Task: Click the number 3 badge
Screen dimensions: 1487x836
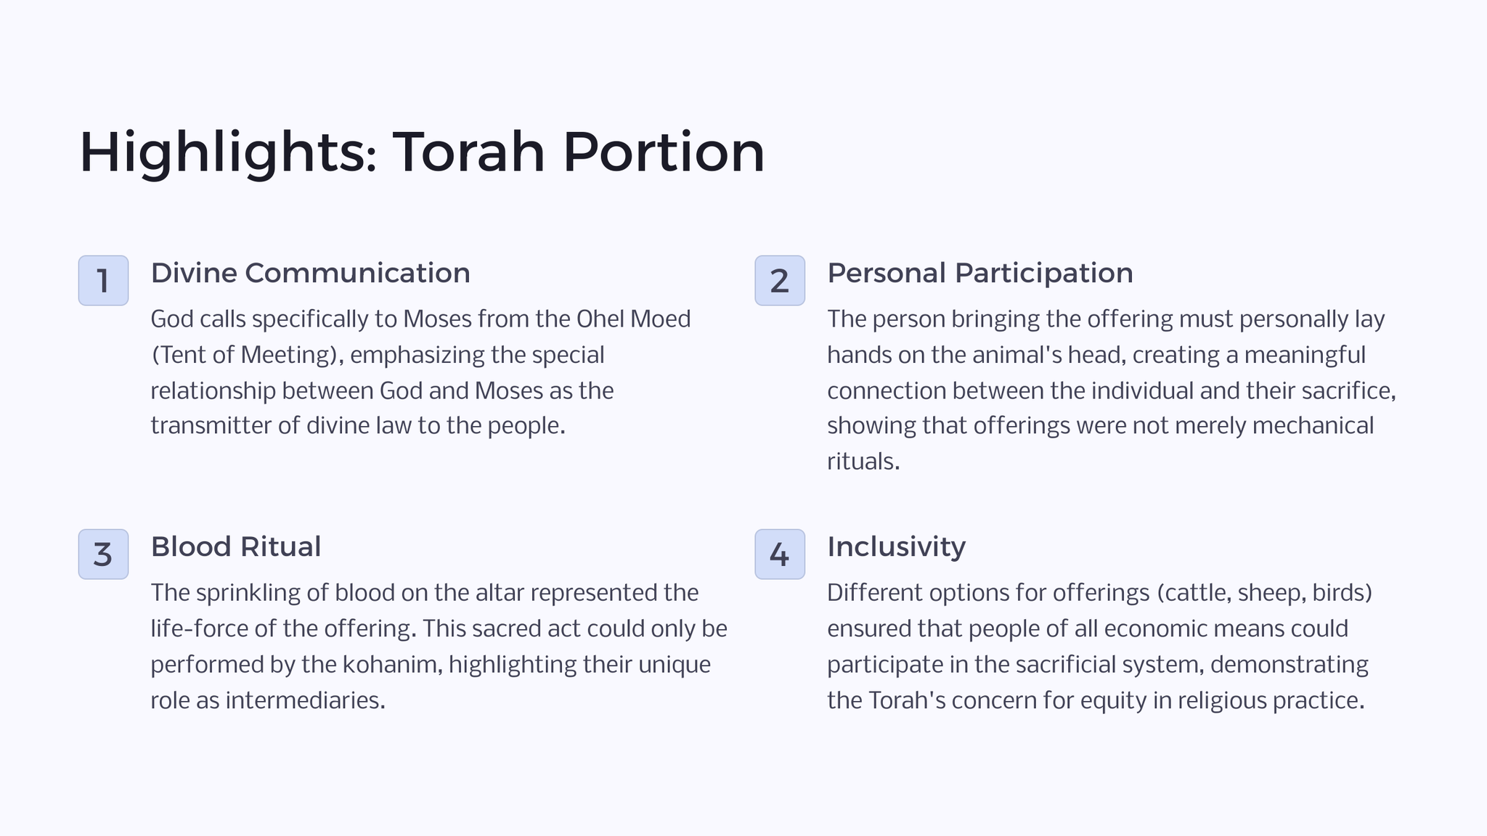Action: click(x=103, y=554)
